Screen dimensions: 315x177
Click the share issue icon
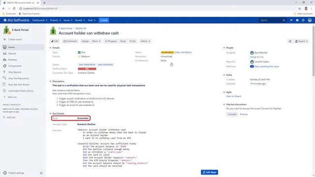[290, 41]
